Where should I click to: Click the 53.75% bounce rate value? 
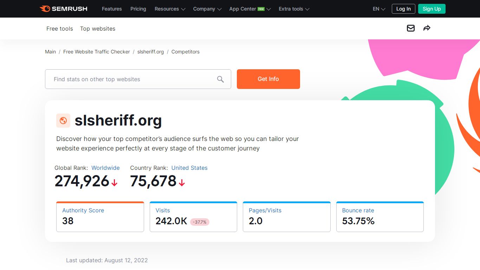pos(358,221)
